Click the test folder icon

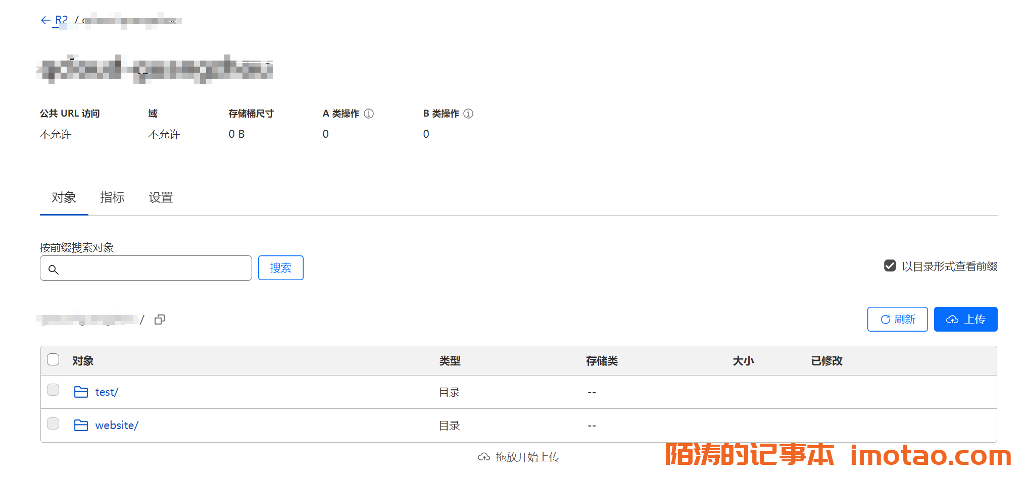81,392
